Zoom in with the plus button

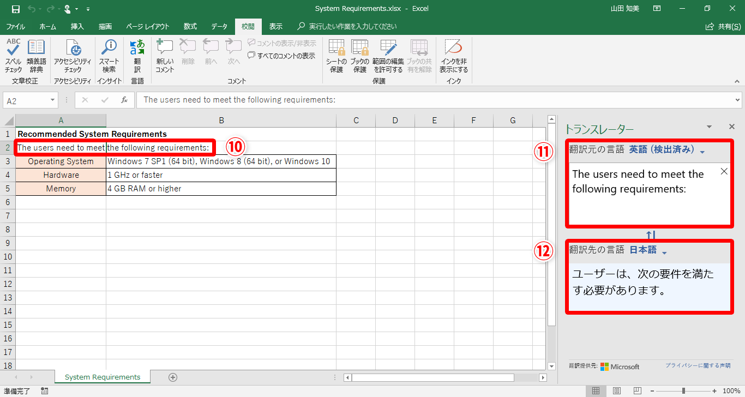[716, 391]
